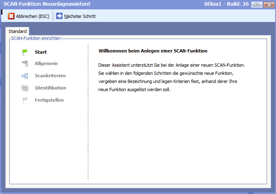Screen dimensions: 276x194
Task: Click the Willkommen beim Anlegen heading
Action: (x=153, y=51)
